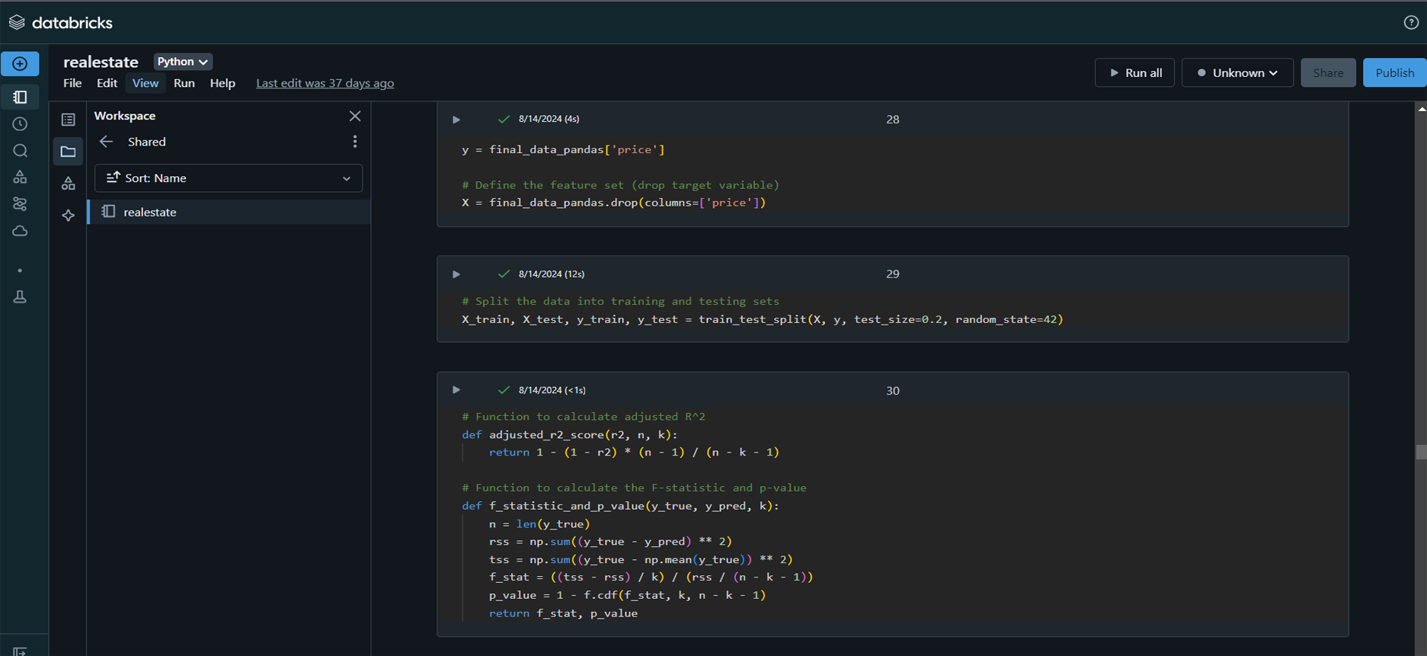Expand the Sort: Name dropdown

click(x=229, y=178)
